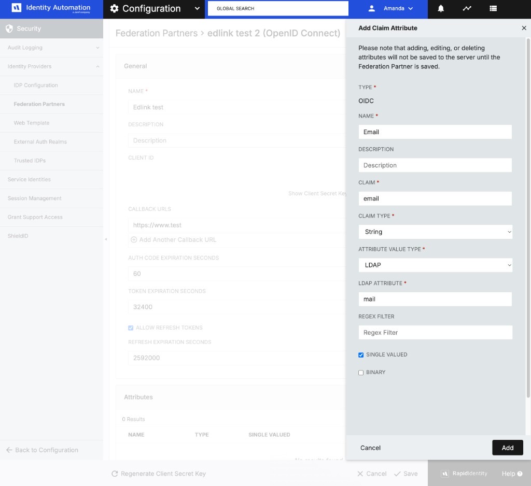Screen dimensions: 531x486
Task: Open the Attribute Value Type dropdown showing LDAP
Action: click(435, 265)
